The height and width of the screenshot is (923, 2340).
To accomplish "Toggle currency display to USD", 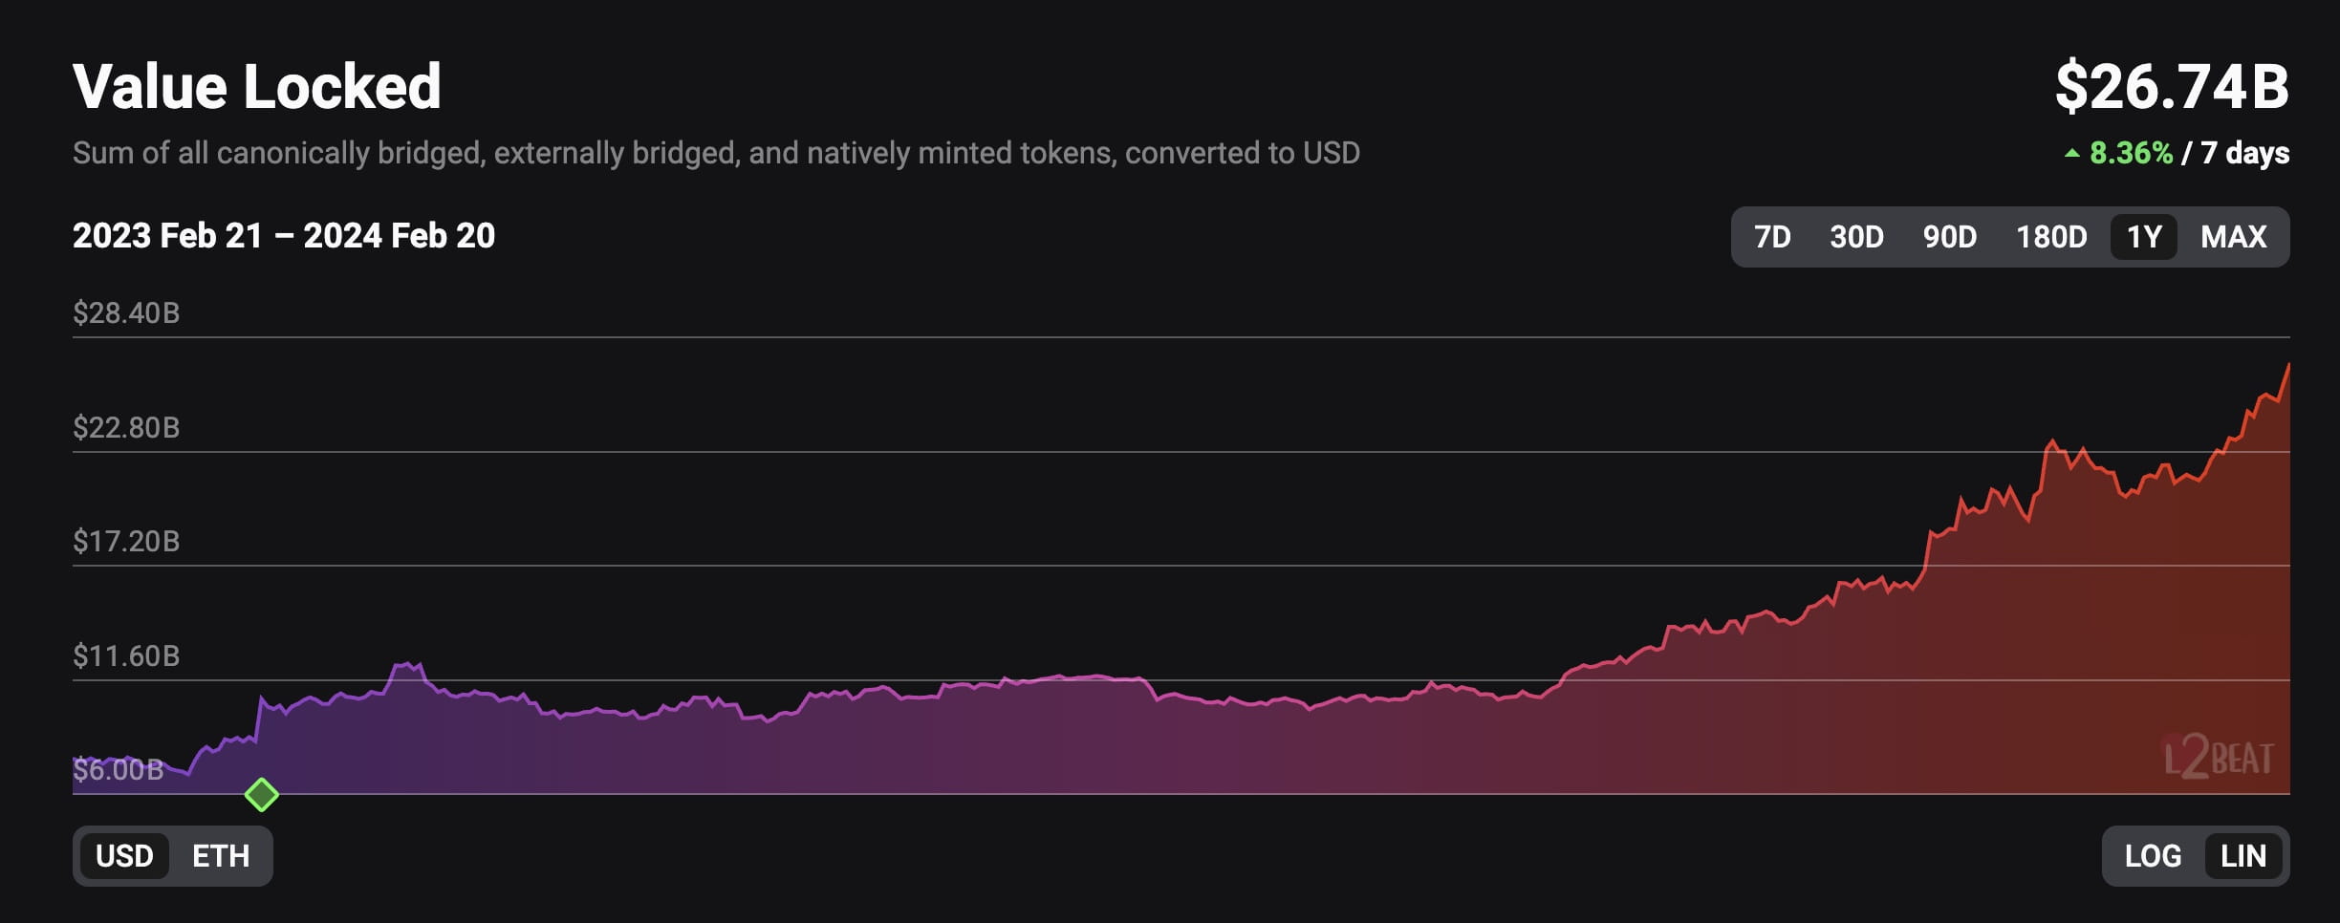I will (124, 856).
